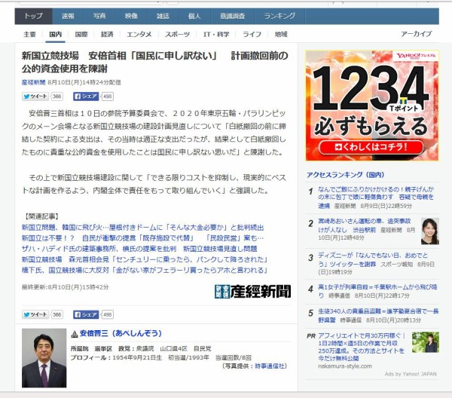Select the 経済 category
The image size is (452, 398).
pos(108,35)
